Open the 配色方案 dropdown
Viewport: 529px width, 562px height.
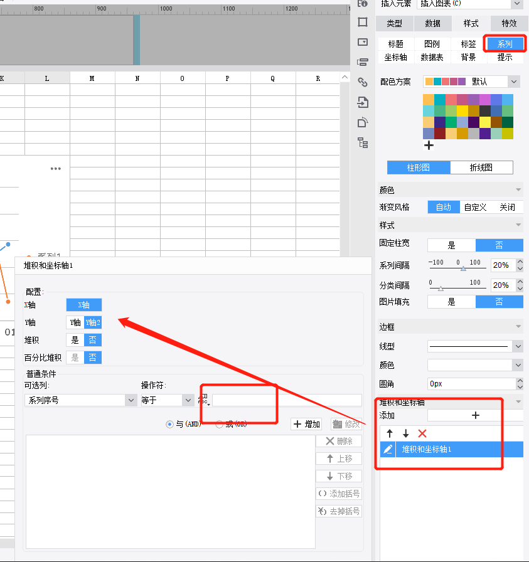point(471,82)
